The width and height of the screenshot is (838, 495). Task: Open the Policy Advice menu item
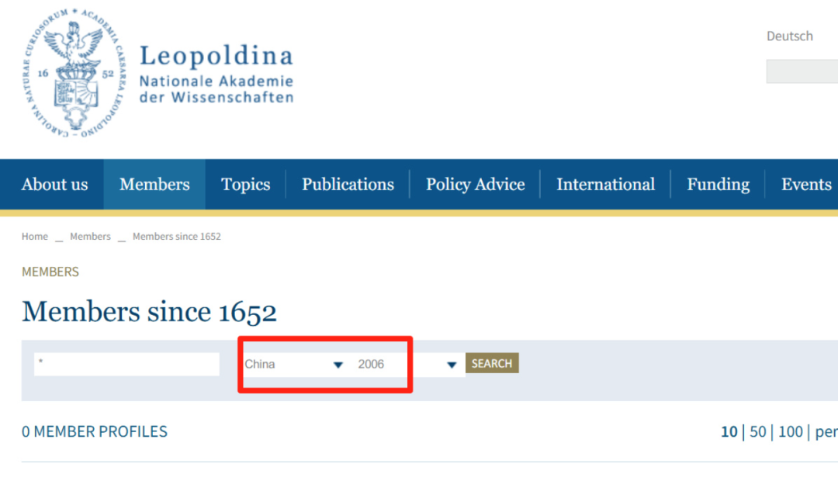(x=475, y=185)
